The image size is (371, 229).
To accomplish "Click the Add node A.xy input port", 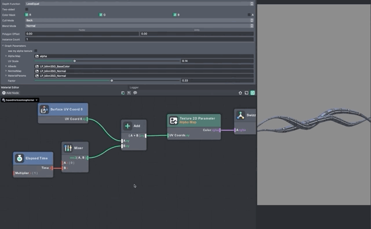I will pyautogui.click(x=122, y=141).
